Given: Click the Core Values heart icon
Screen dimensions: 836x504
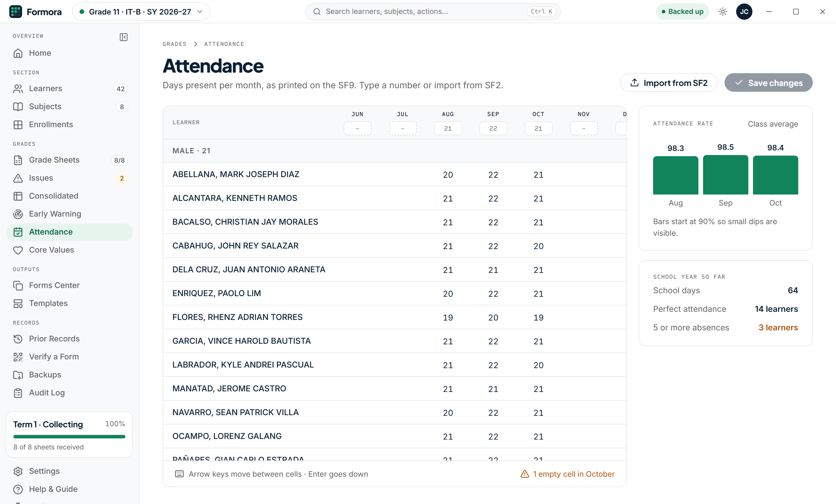Looking at the screenshot, I should point(18,250).
